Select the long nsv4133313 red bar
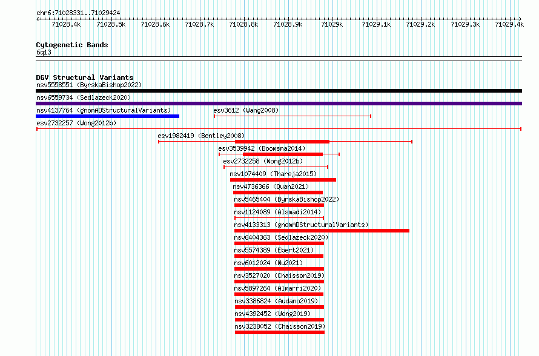 click(x=322, y=231)
